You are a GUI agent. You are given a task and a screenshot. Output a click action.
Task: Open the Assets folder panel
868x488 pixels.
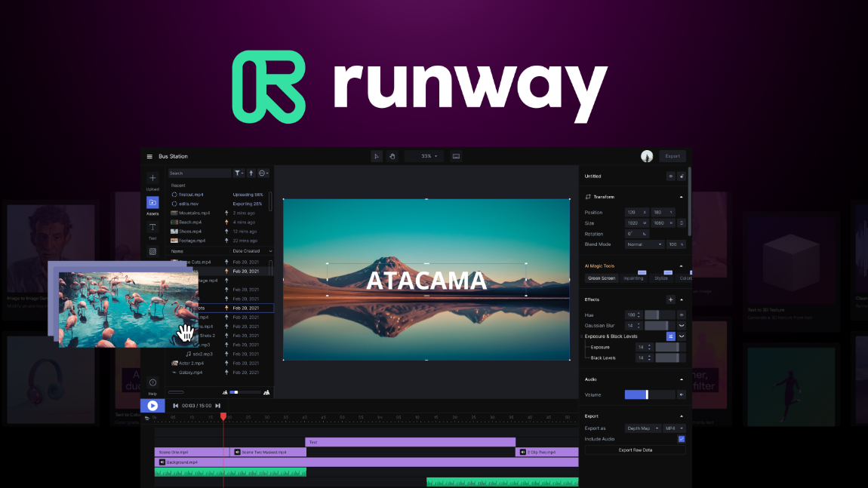point(152,202)
